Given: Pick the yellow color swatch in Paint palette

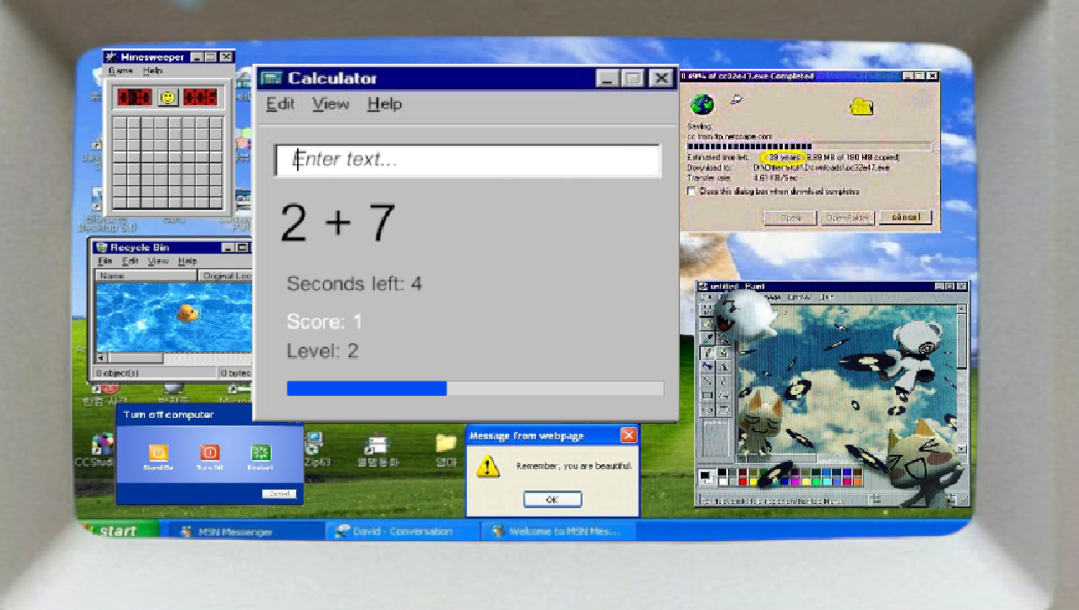Looking at the screenshot, I should (x=754, y=482).
